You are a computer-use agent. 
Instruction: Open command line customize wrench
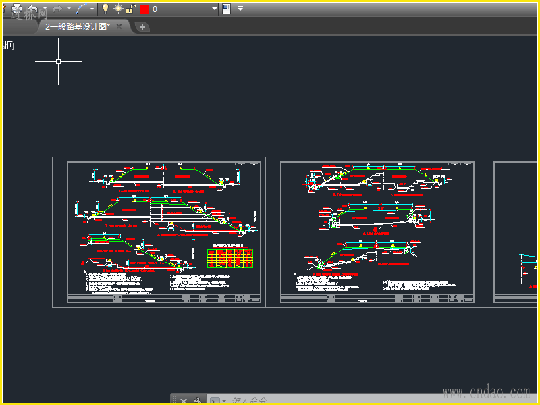(198, 401)
